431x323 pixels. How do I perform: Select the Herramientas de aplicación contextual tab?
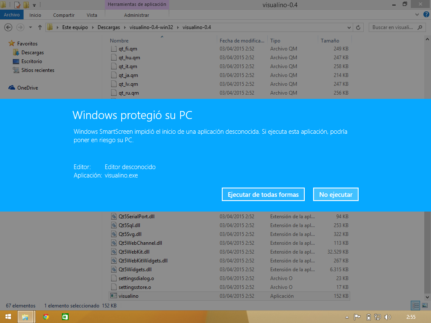pyautogui.click(x=137, y=4)
